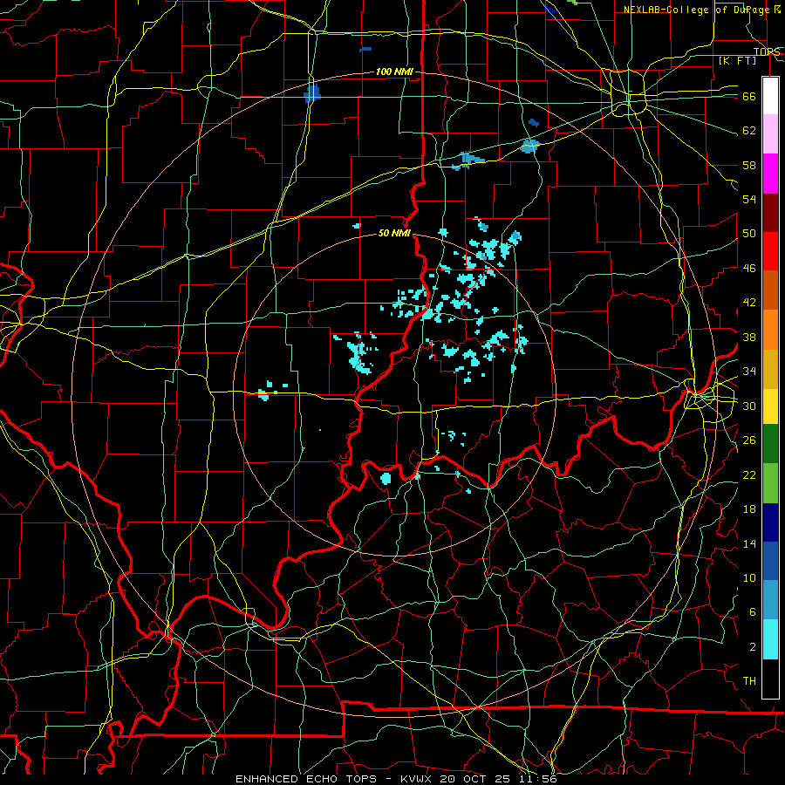Click the navy blue swatch near 18

point(770,522)
